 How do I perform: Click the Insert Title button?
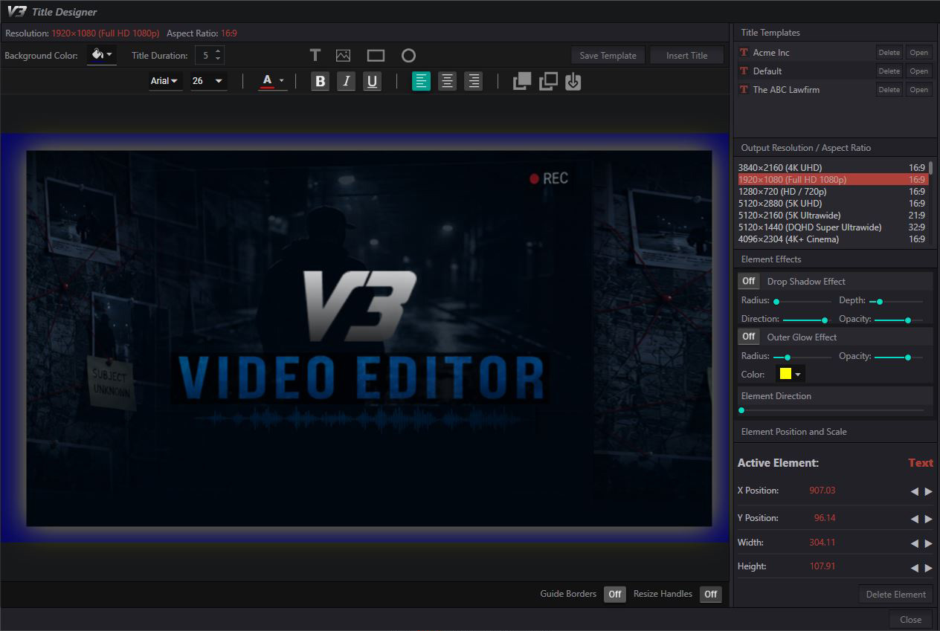(686, 56)
